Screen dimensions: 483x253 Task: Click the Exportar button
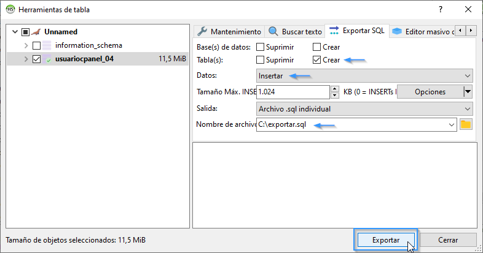386,240
